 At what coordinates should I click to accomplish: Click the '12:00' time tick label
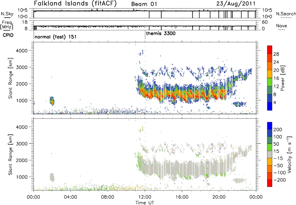pyautogui.click(x=145, y=197)
